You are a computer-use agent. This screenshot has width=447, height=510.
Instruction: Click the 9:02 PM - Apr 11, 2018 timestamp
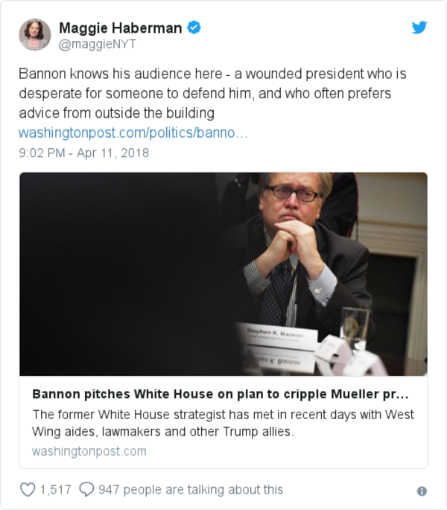(83, 153)
